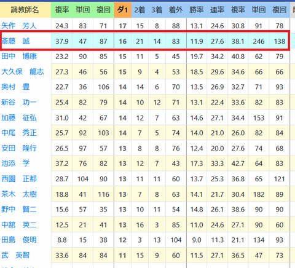The image size is (295, 268).
Task: Click the blue 複率 column header
Action: tap(238, 10)
